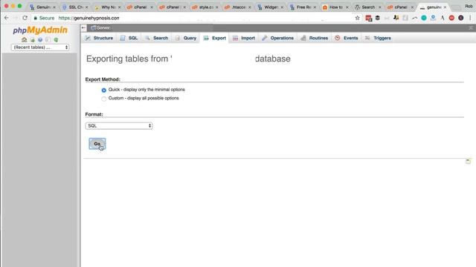
Task: Click the red circle extension icon
Action: click(451, 18)
